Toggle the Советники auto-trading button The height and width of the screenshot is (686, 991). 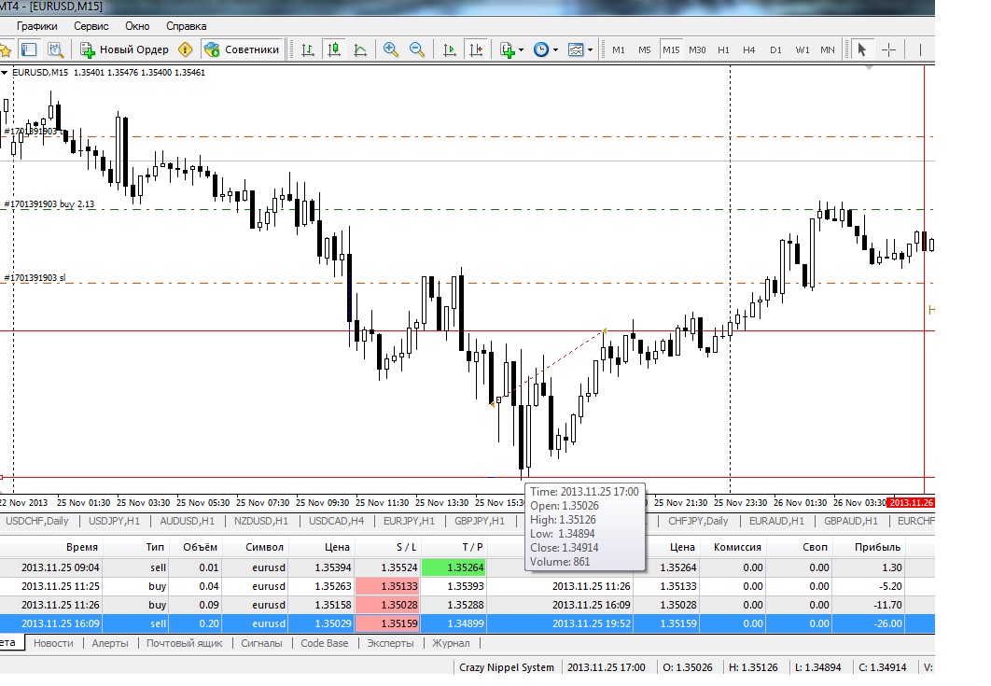242,49
